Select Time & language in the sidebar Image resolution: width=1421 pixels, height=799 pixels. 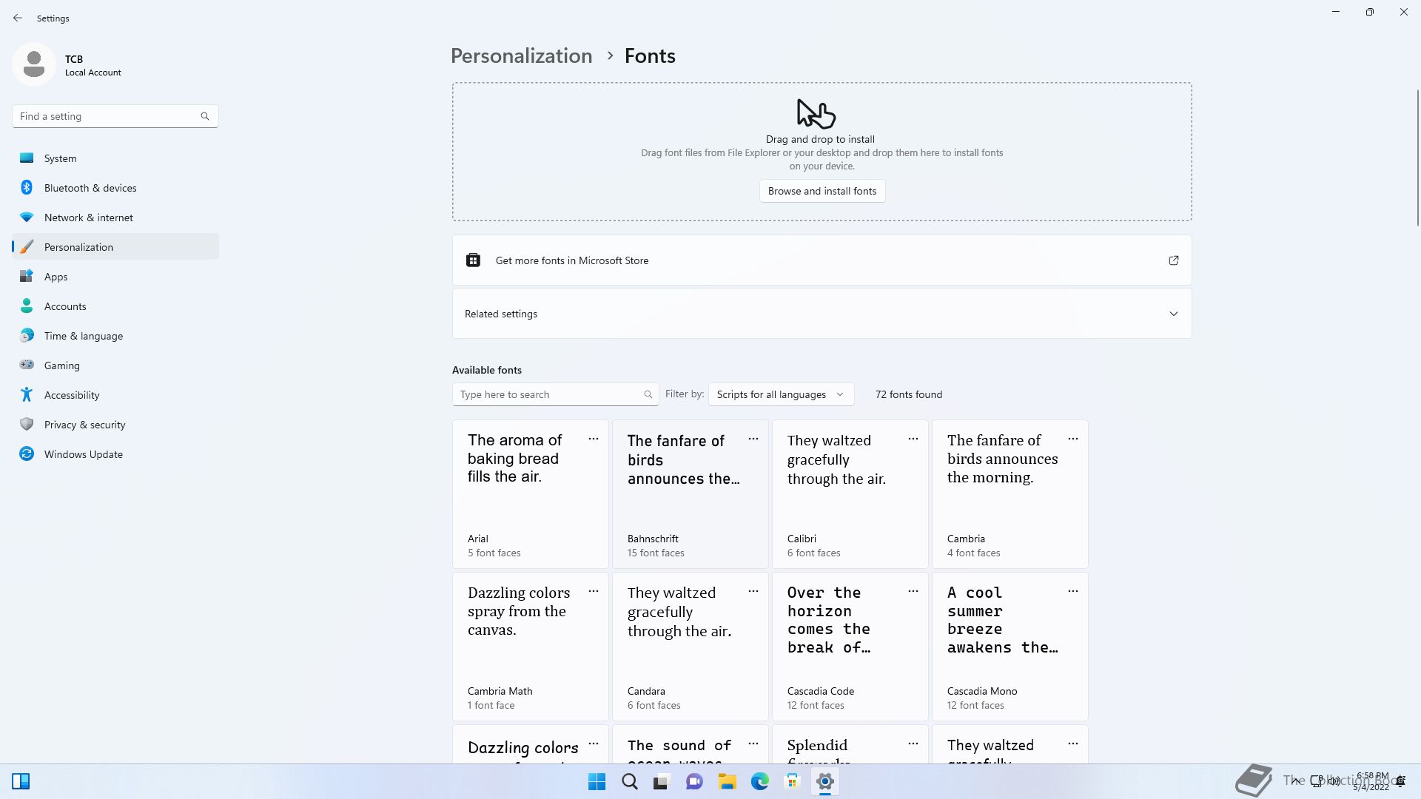[x=83, y=336]
